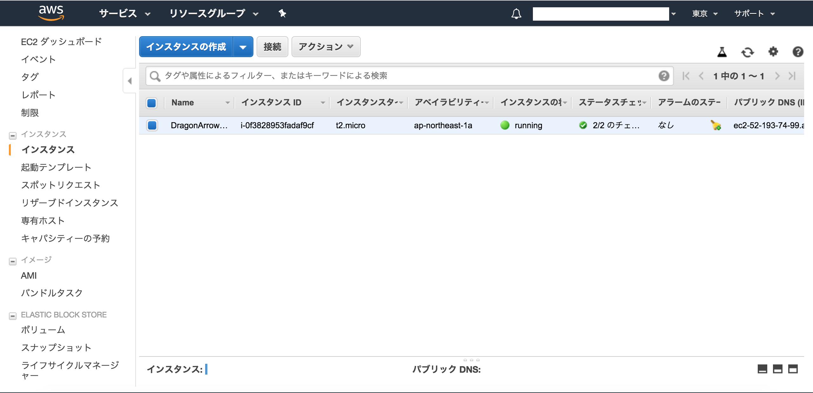Collapse the インスタンス sidebar section
813x393 pixels.
pyautogui.click(x=13, y=136)
